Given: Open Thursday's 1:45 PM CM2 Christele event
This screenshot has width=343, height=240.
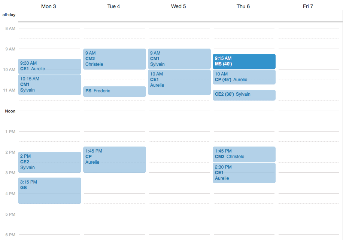Looking at the screenshot, I should click(x=244, y=154).
